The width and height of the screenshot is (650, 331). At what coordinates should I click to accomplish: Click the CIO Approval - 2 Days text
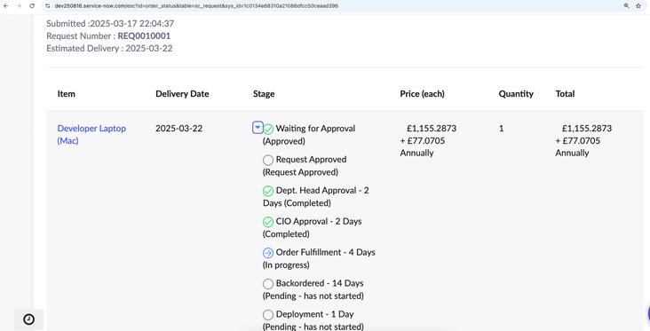point(319,221)
